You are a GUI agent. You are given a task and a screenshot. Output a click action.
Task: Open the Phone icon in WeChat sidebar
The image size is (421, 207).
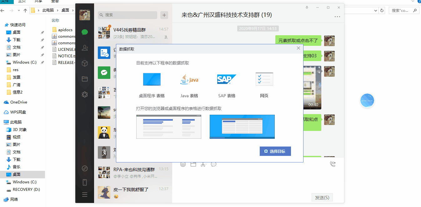point(84,182)
